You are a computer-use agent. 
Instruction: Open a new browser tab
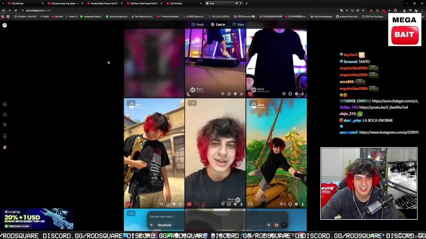point(246,3)
